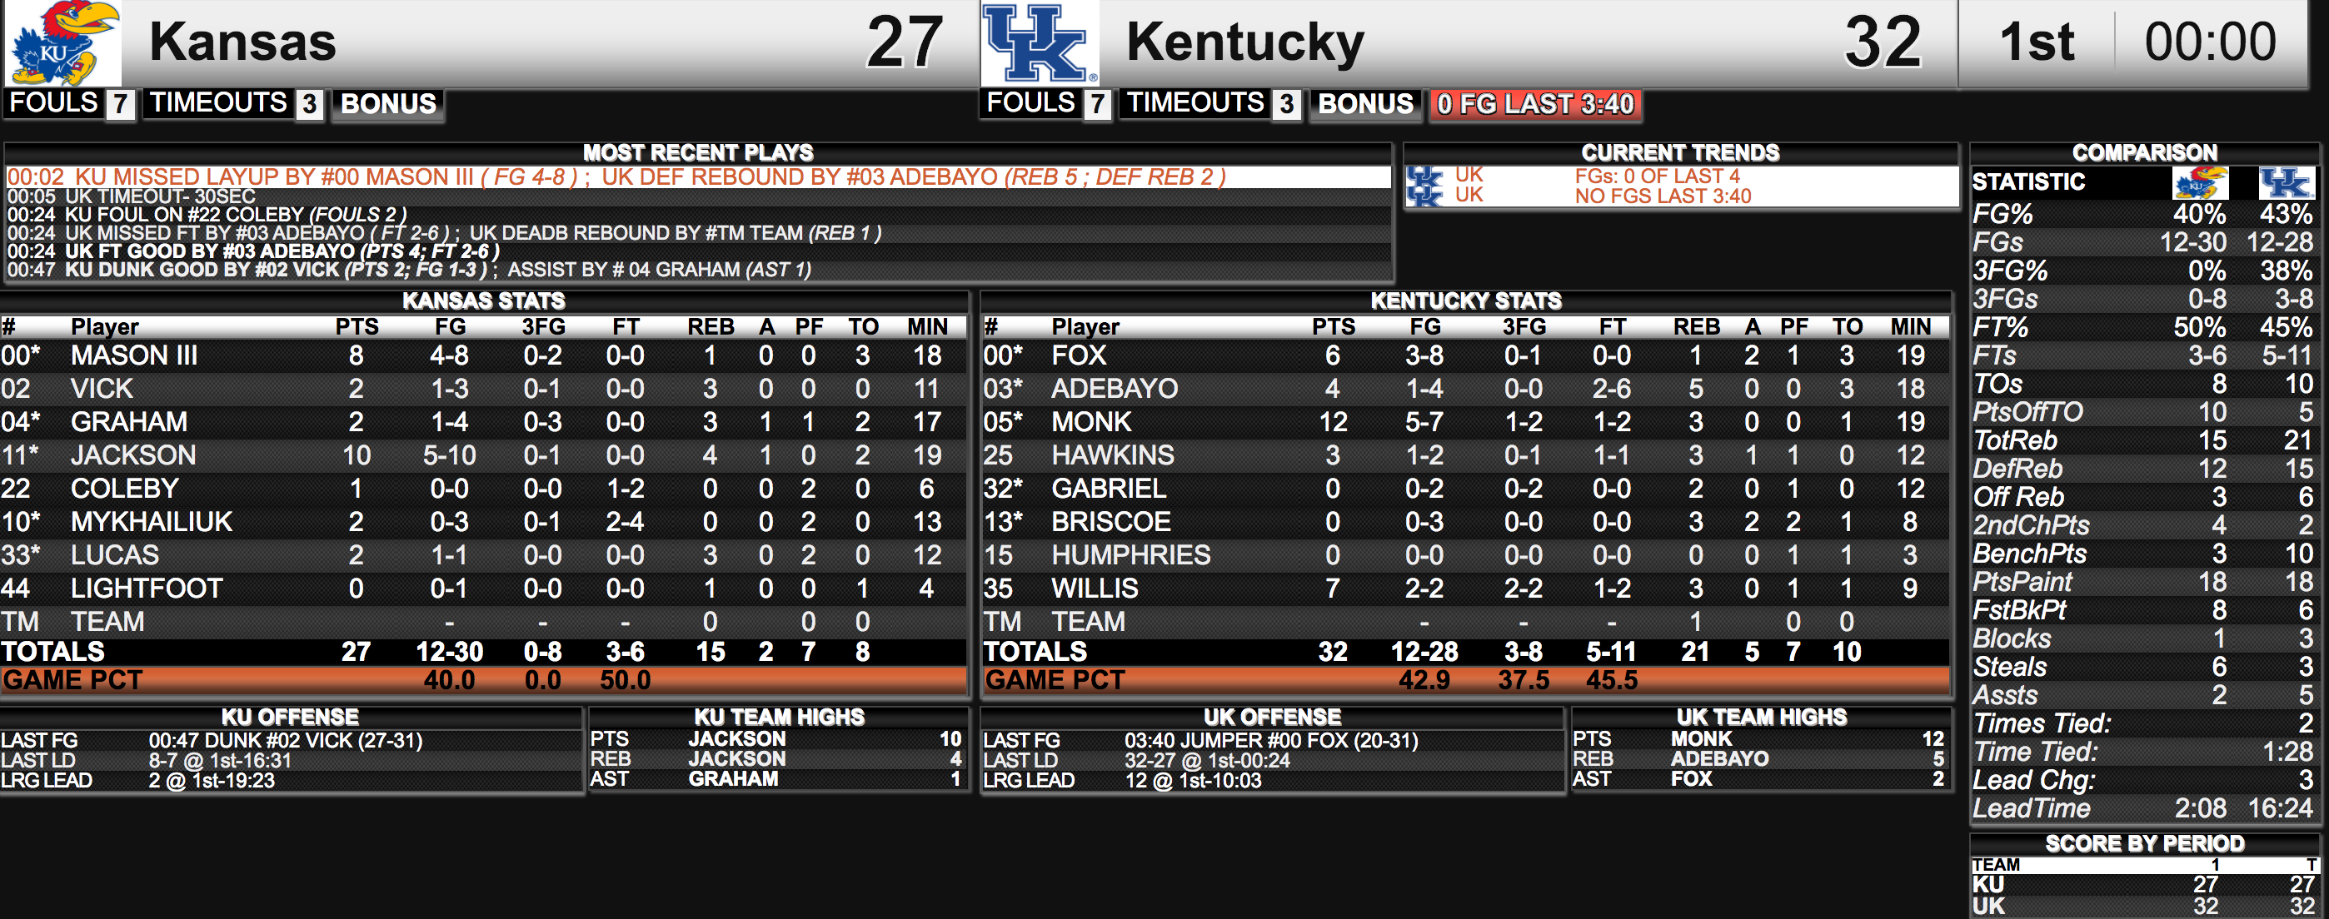Click the first UK logo in Current Trends
Image resolution: width=2329 pixels, height=919 pixels.
click(1425, 176)
